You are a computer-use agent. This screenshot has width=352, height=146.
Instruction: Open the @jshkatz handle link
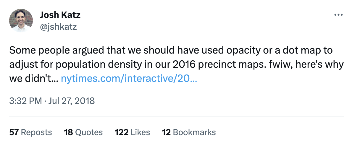click(x=58, y=27)
